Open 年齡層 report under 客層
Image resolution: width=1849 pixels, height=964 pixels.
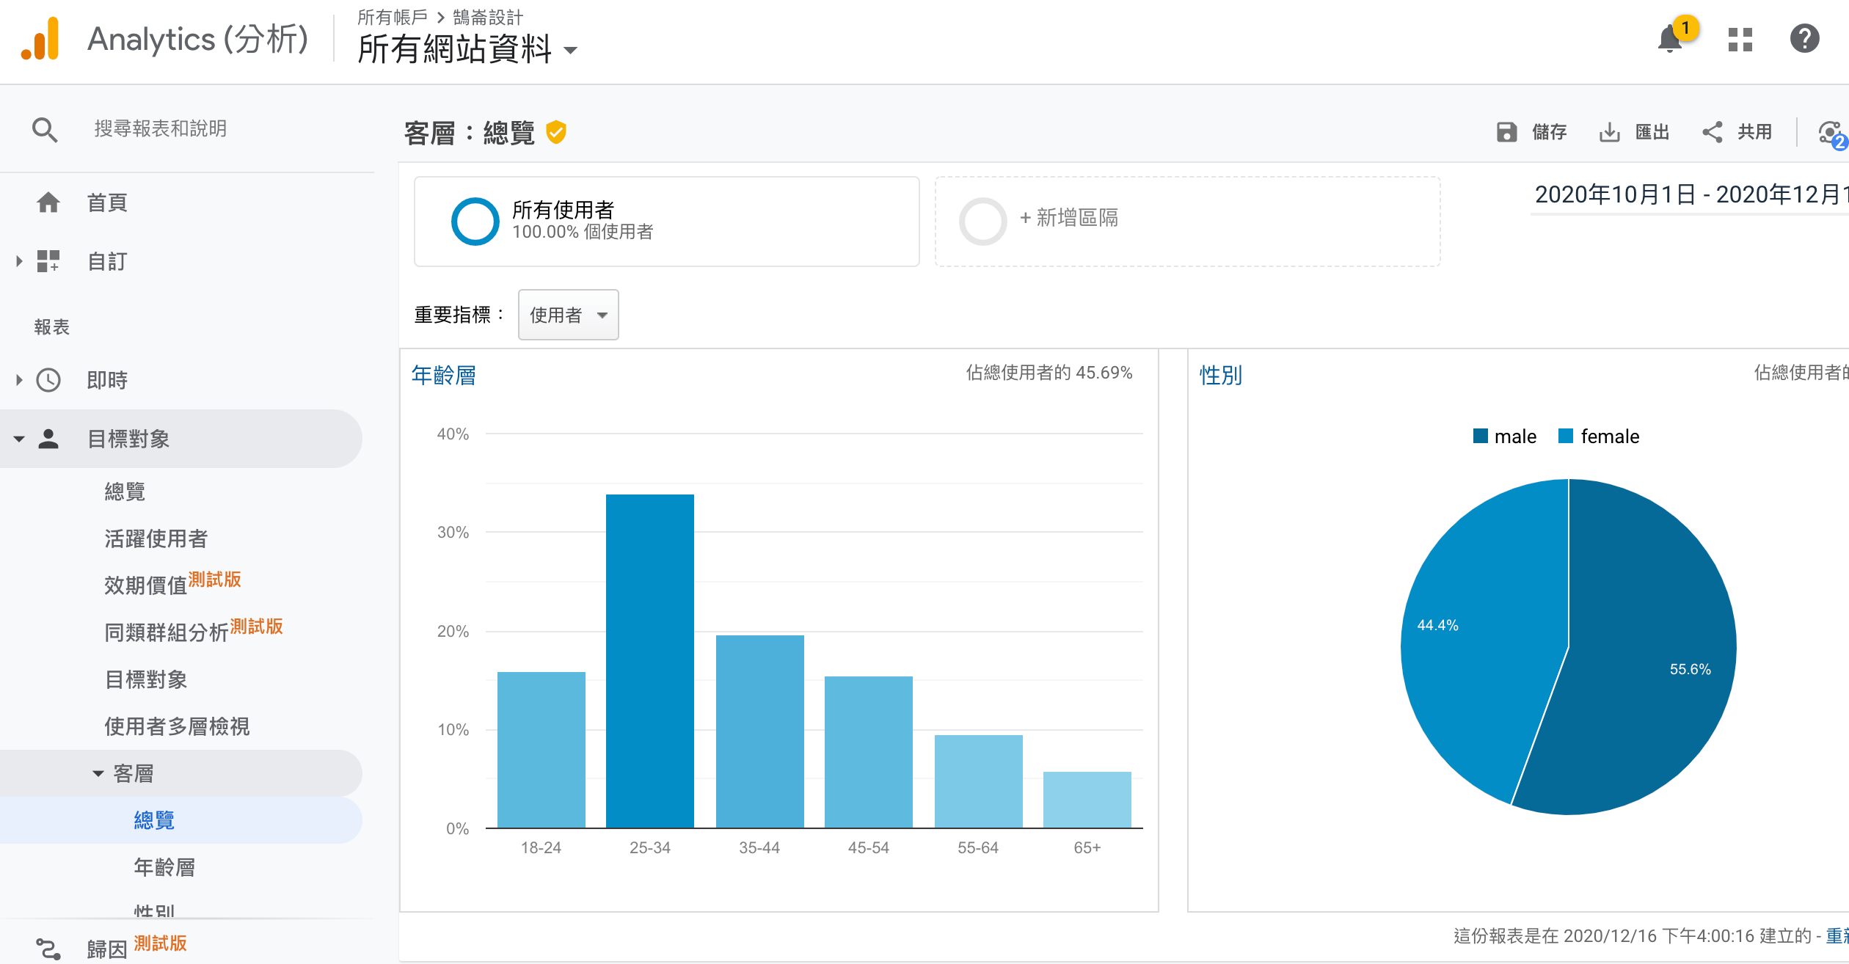click(164, 867)
